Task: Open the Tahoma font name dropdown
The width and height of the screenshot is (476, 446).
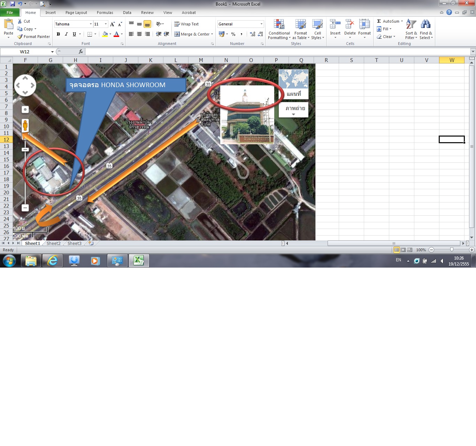Action: tap(91, 24)
